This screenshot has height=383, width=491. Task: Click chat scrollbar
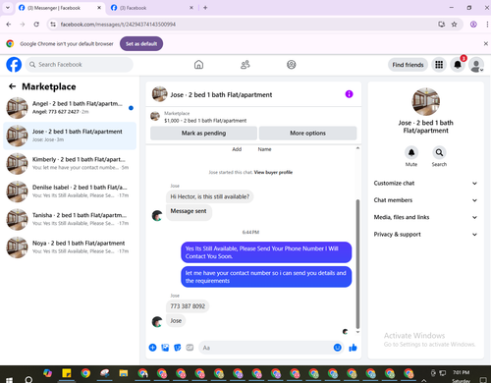357,263
